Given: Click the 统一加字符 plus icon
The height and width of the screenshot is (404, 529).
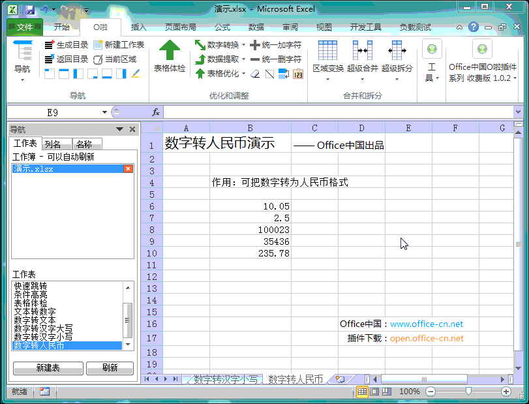Looking at the screenshot, I should pyautogui.click(x=255, y=45).
